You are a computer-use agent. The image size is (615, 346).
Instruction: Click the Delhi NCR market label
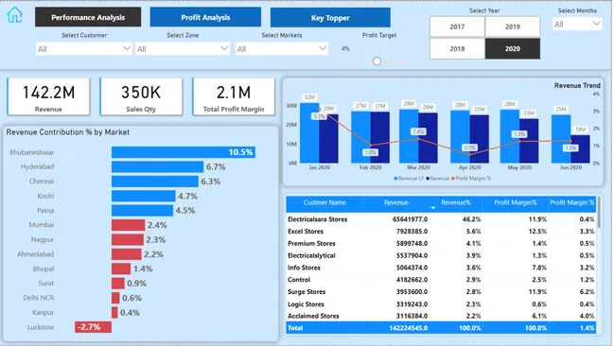point(39,298)
